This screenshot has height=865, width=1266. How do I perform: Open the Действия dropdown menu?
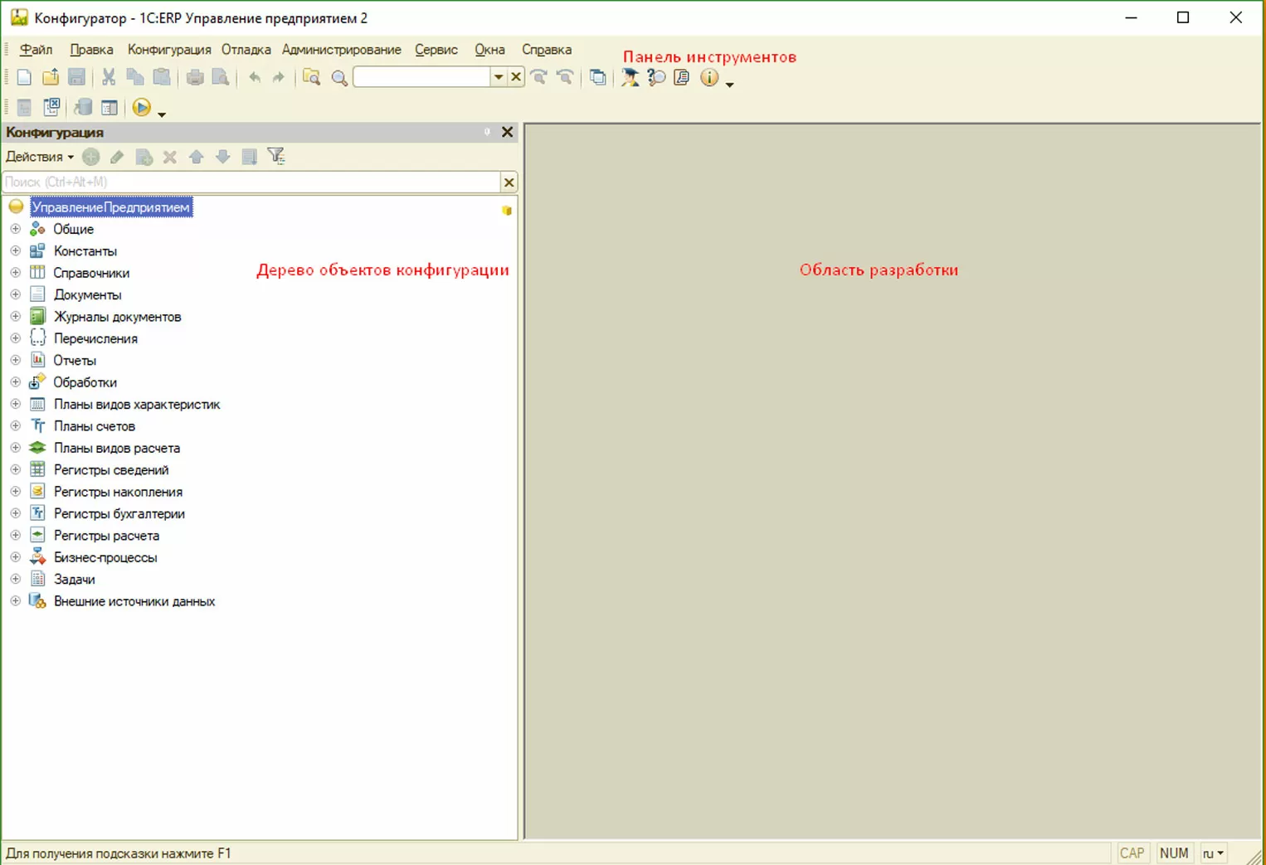pyautogui.click(x=39, y=157)
